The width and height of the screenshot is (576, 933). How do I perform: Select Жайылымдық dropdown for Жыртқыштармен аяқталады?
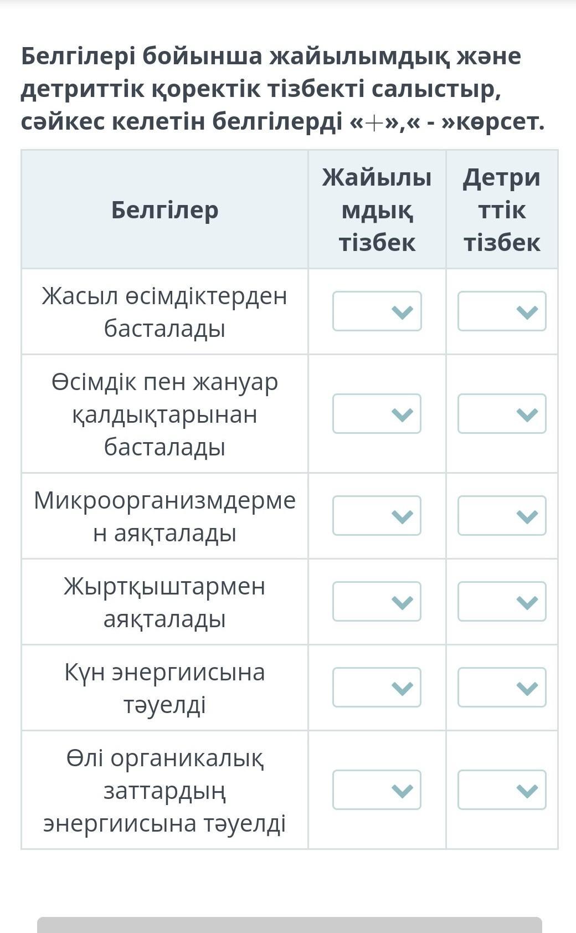pos(377,602)
